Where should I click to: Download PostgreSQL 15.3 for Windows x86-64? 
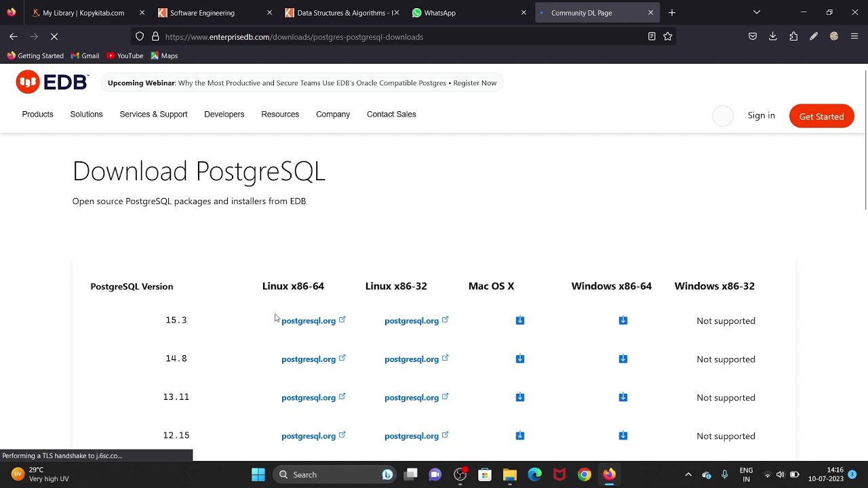click(x=623, y=321)
